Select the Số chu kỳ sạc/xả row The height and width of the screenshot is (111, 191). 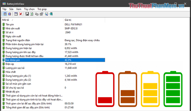[53, 88]
